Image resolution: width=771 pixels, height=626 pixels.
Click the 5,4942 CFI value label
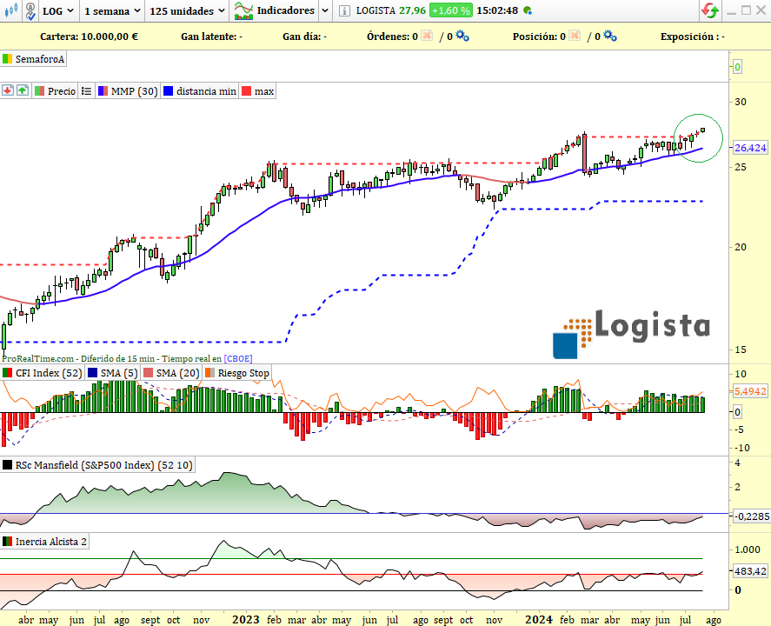pyautogui.click(x=750, y=391)
